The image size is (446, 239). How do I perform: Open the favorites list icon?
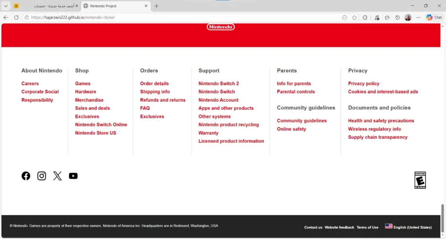(x=387, y=17)
